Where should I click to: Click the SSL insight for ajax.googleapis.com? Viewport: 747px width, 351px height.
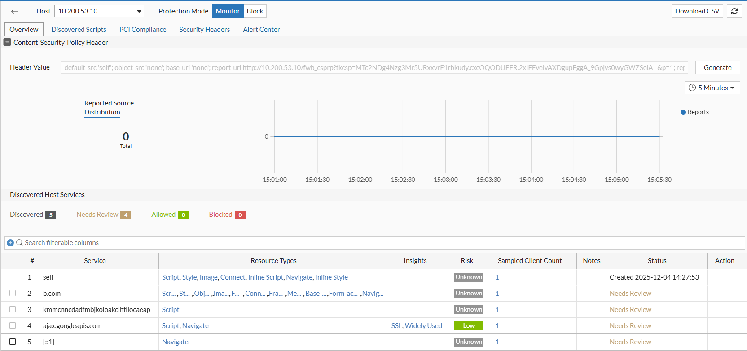tap(397, 326)
